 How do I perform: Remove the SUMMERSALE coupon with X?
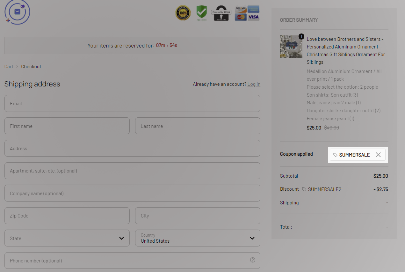[x=378, y=155]
